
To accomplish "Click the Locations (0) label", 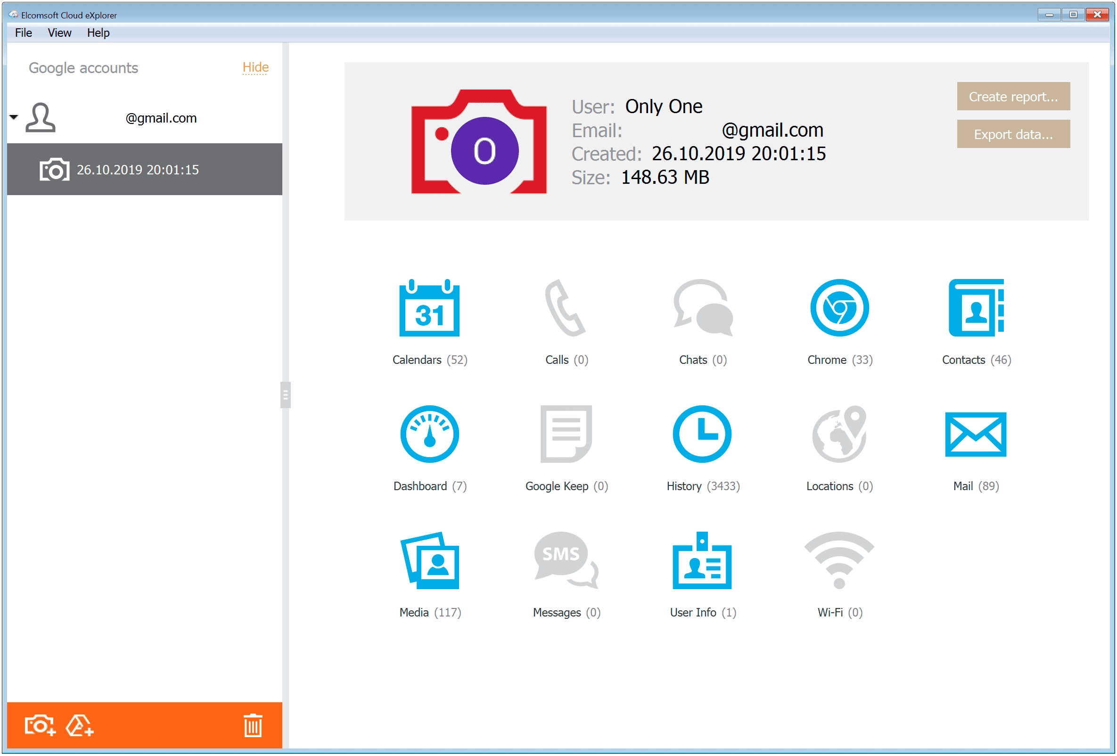I will 839,486.
